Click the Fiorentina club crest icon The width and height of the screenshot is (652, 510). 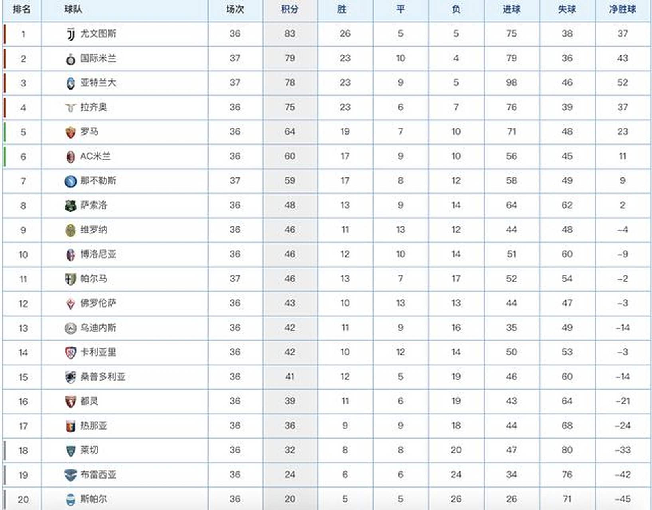tap(71, 304)
